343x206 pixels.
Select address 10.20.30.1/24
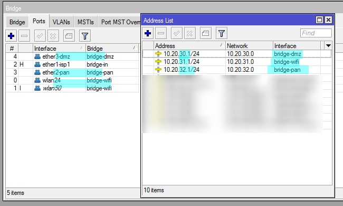(182, 54)
